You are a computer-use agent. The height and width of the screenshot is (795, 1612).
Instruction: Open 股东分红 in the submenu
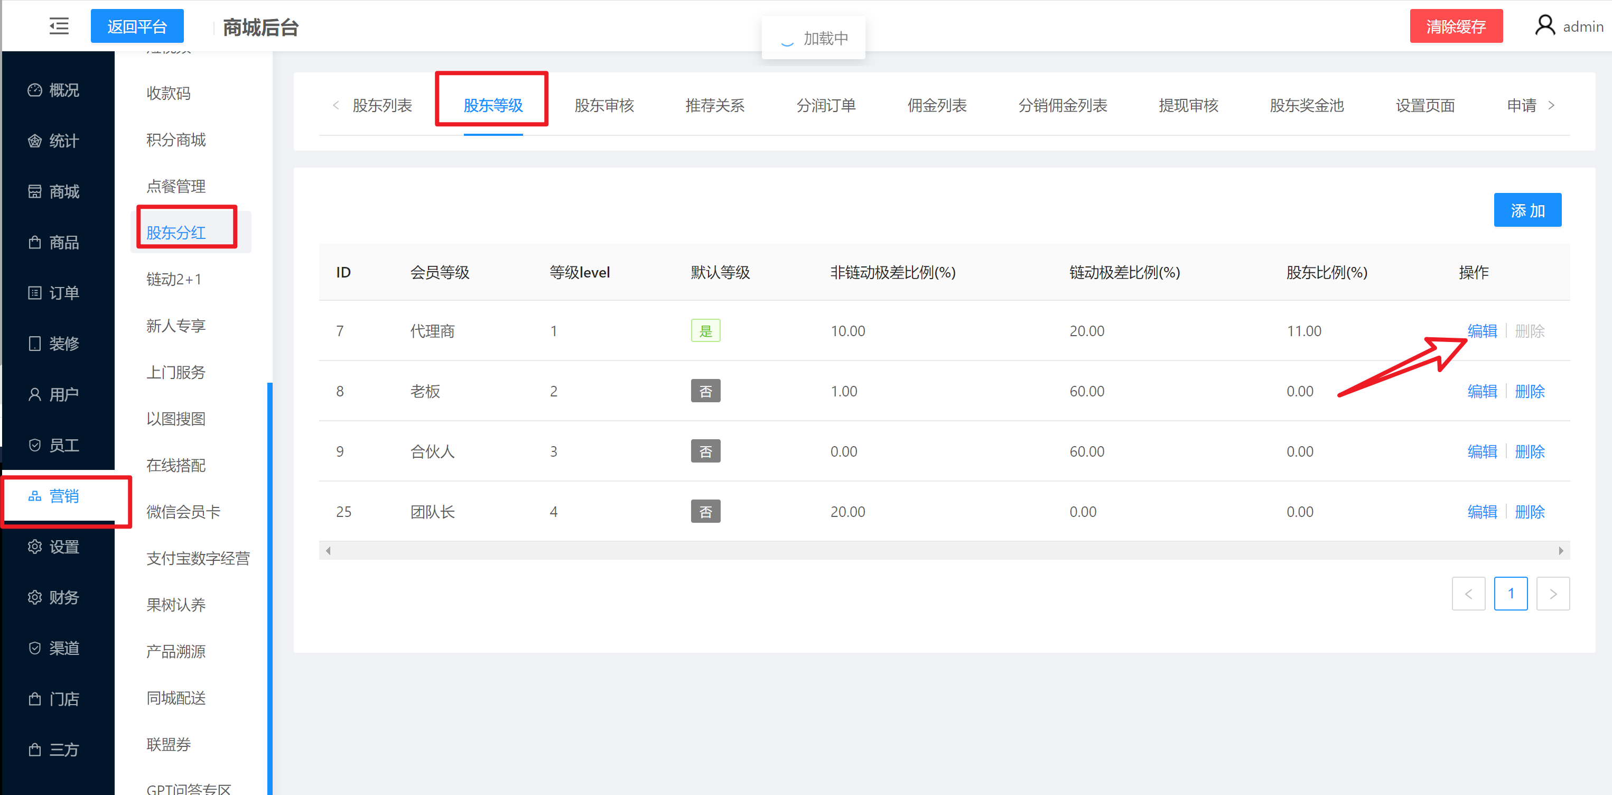click(176, 233)
